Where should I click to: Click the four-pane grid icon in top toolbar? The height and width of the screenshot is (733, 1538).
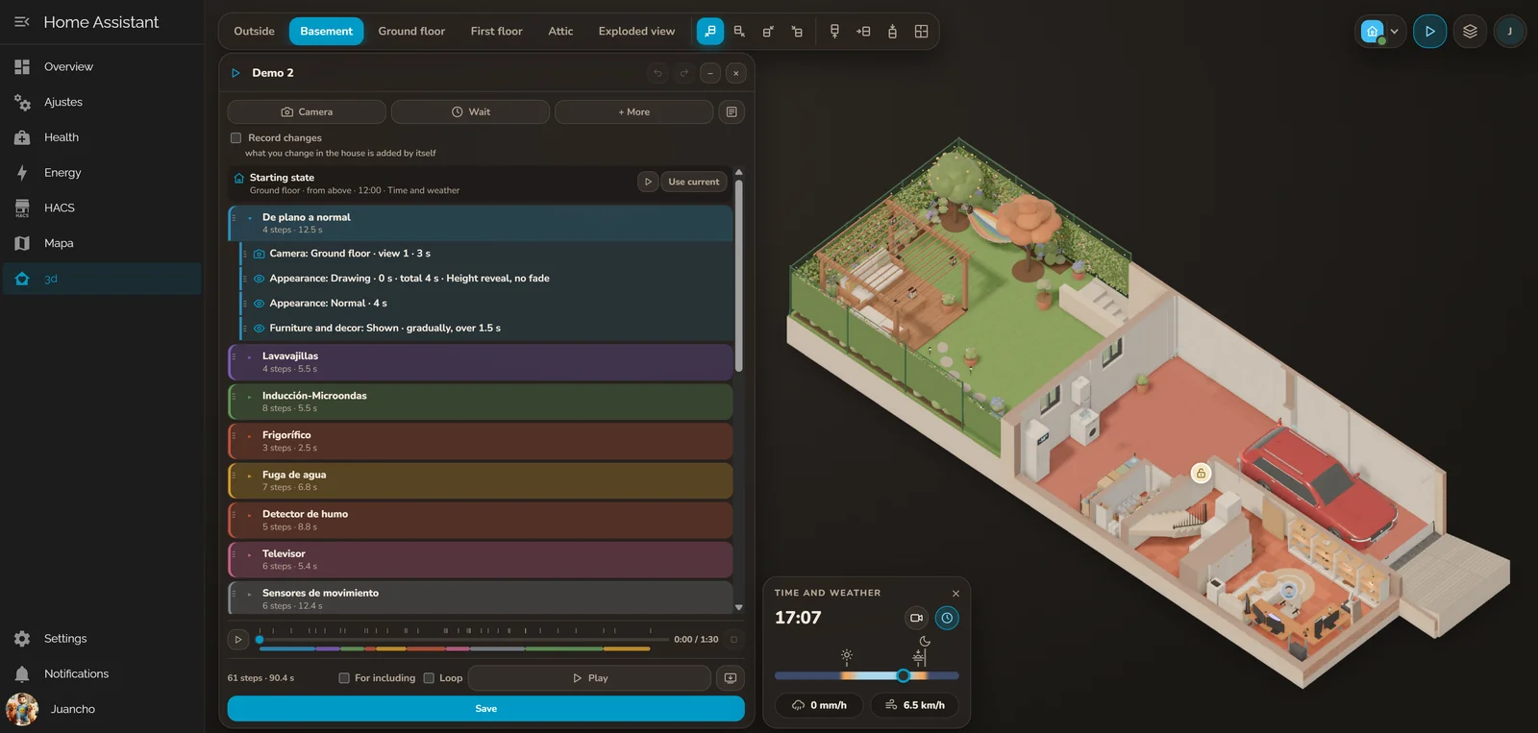(x=921, y=31)
